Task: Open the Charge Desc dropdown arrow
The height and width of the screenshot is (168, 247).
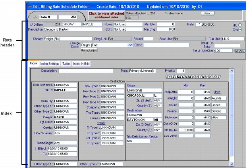Action: tap(130, 45)
